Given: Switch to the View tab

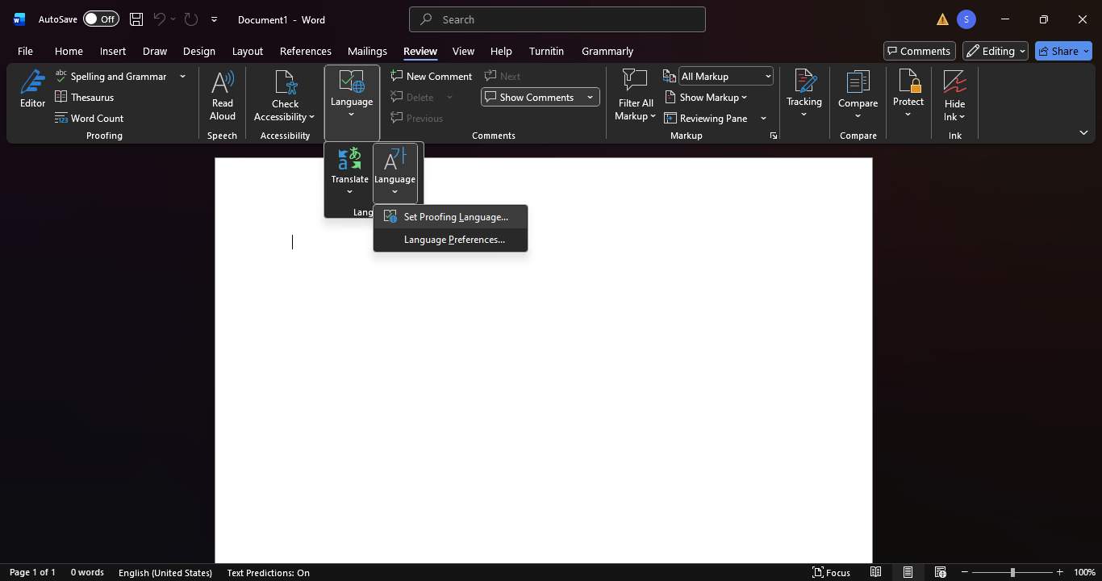Looking at the screenshot, I should click(463, 51).
